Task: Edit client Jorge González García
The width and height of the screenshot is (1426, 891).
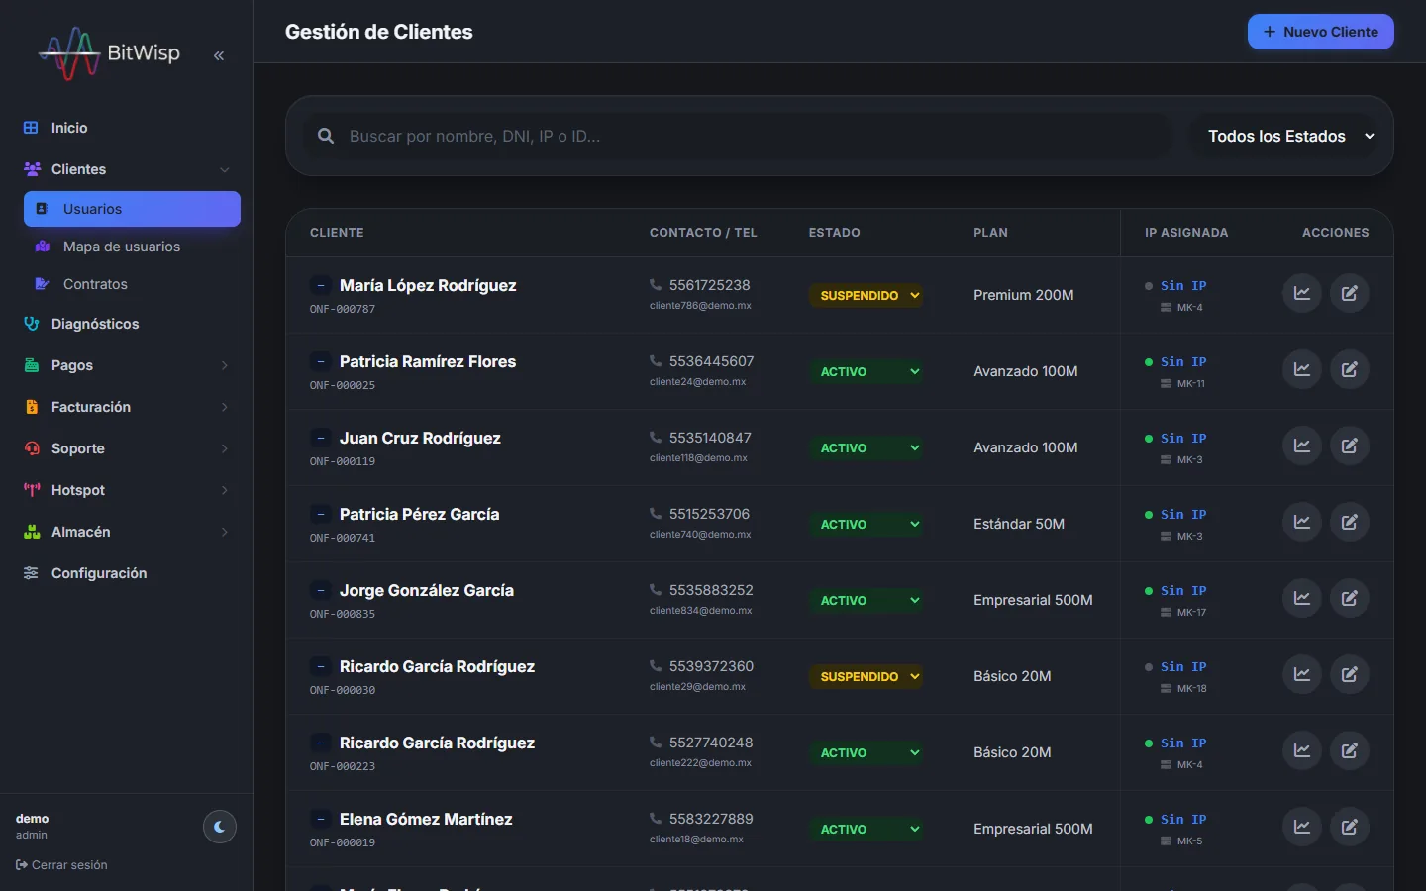Action: click(1350, 598)
